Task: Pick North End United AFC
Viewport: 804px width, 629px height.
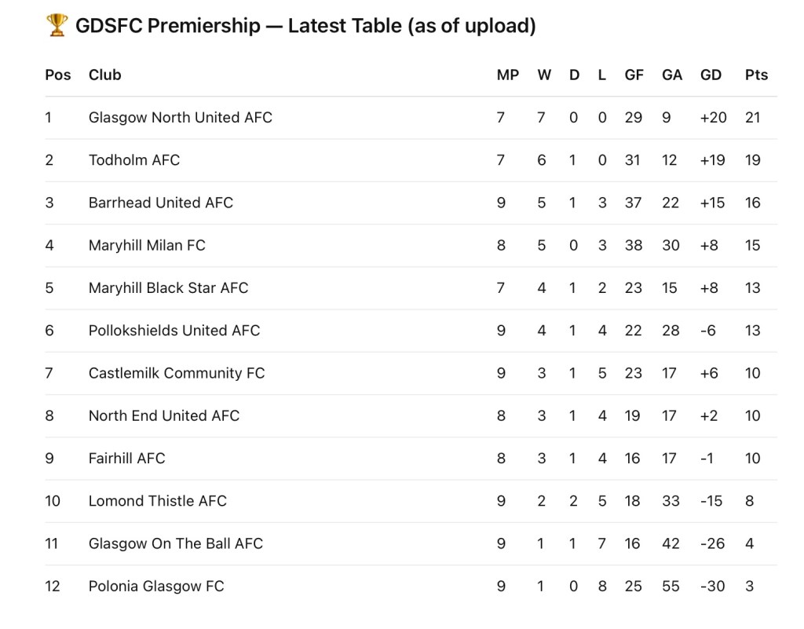Action: (x=164, y=415)
